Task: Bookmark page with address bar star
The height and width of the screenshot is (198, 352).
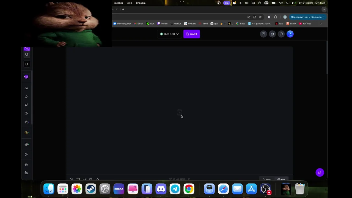Action: coord(260,17)
